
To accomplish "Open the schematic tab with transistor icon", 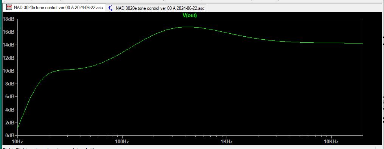I will tap(156, 8).
